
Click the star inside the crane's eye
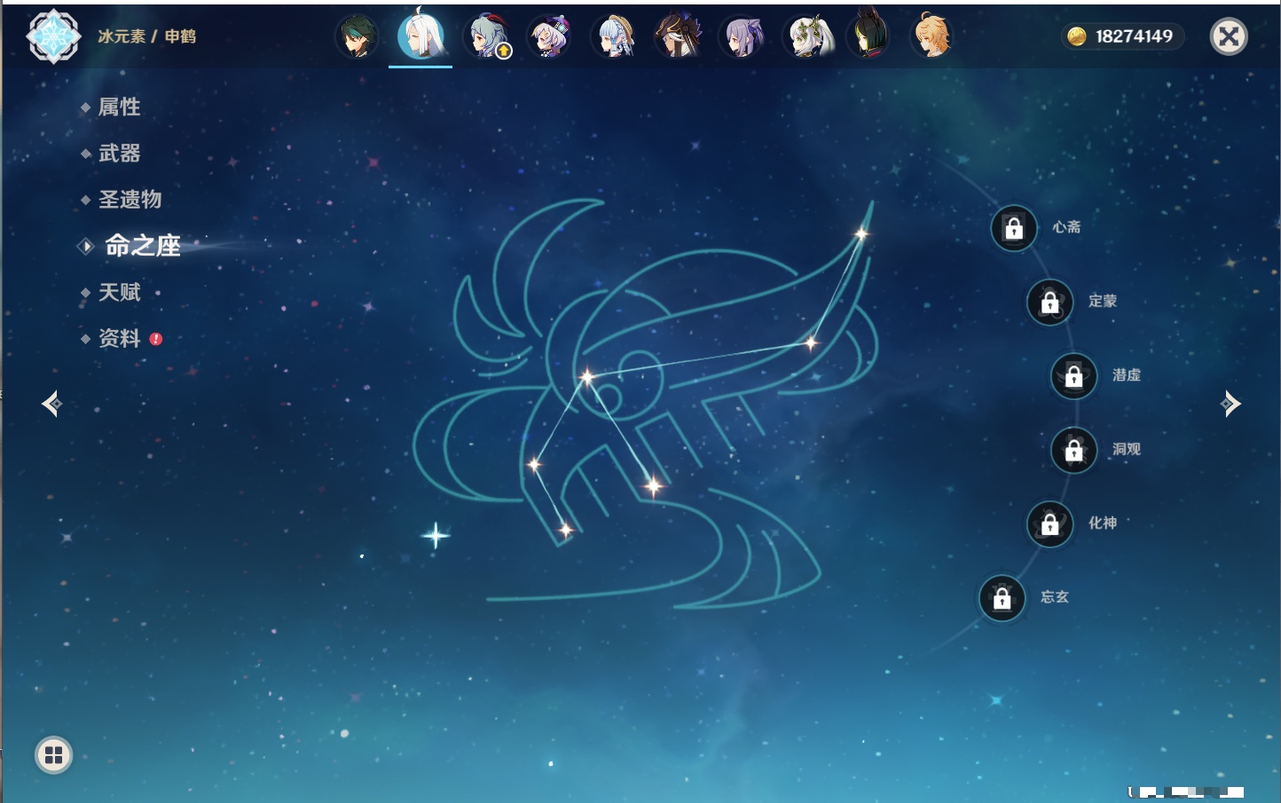pos(586,378)
